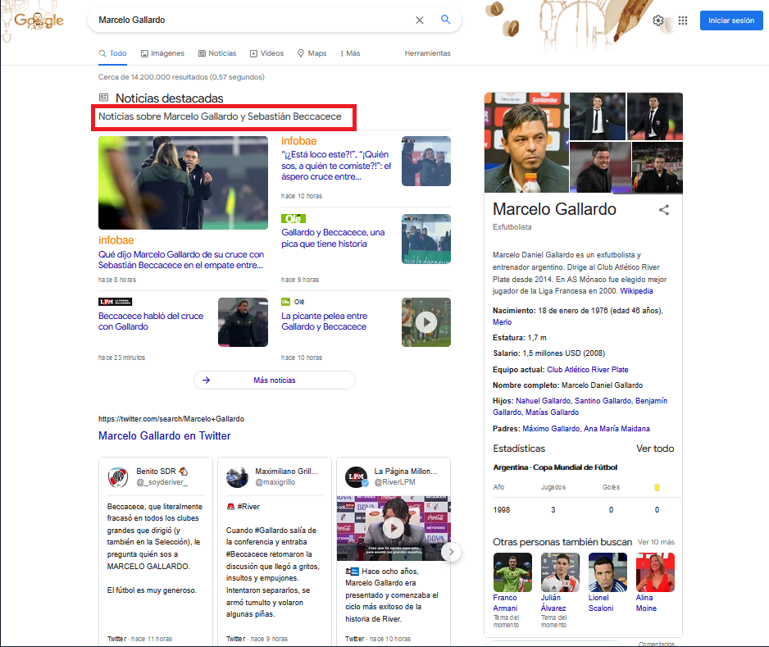The image size is (769, 647).
Task: Click the Argentina · Copa Mundial de Fútbol row
Action: (555, 467)
